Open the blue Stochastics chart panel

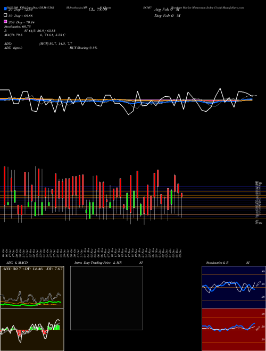[x=234, y=287]
